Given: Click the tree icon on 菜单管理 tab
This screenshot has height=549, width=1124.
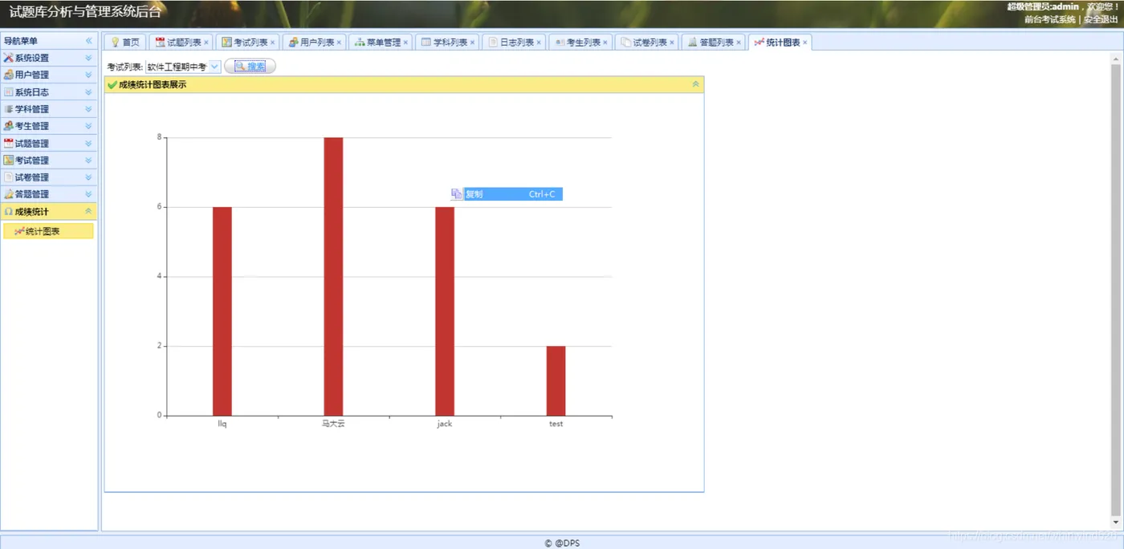Looking at the screenshot, I should (360, 43).
